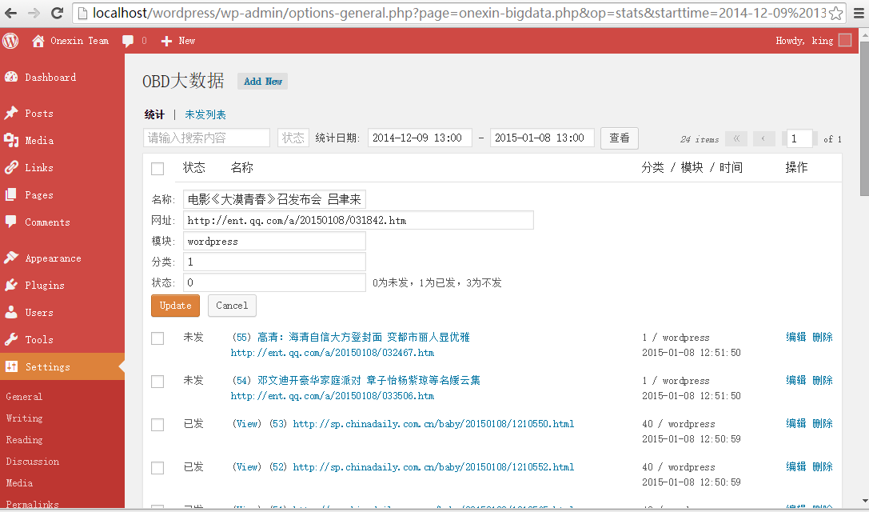
Task: Click the page number input box
Action: (799, 138)
